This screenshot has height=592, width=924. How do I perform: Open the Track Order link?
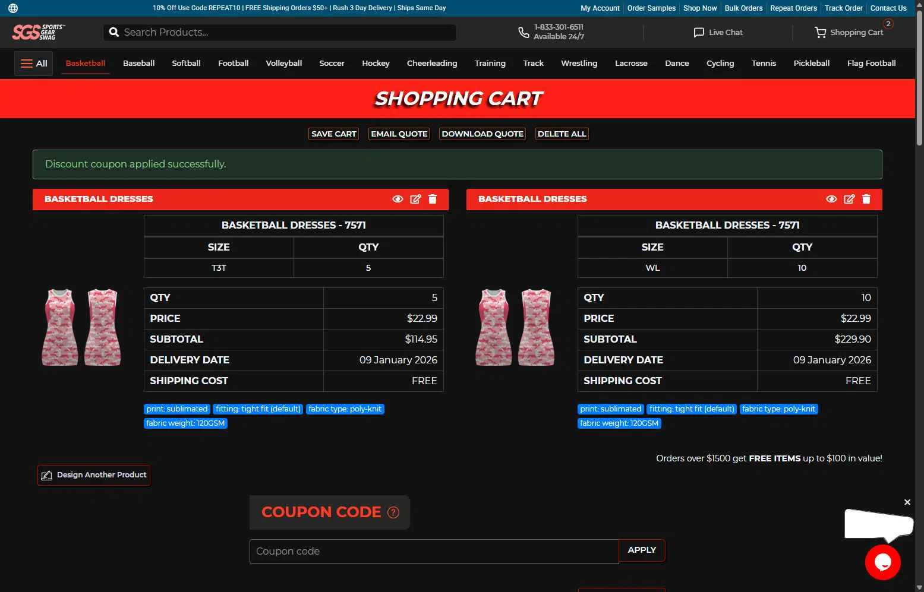click(843, 8)
